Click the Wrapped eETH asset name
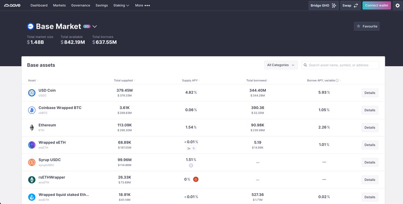403x204 pixels. tap(52, 143)
